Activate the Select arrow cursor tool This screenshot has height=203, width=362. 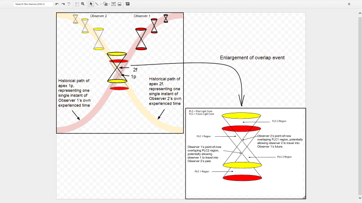pos(91,4)
